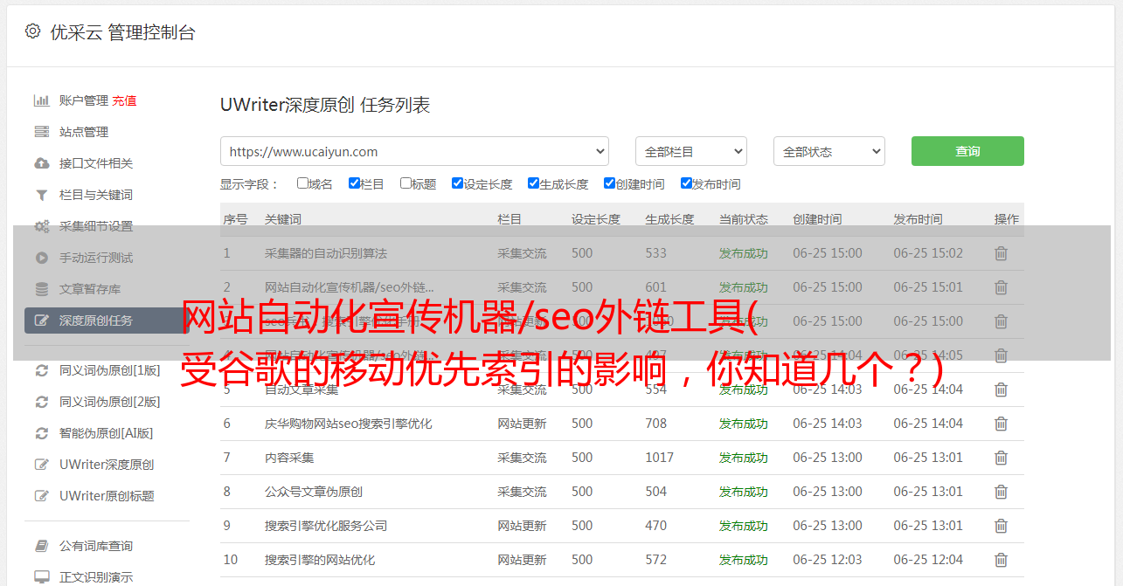Uncheck the 栏目 display field checkbox

point(354,183)
